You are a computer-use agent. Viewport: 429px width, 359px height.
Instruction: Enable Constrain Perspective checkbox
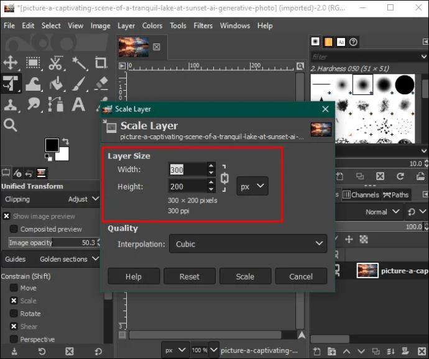click(14, 339)
